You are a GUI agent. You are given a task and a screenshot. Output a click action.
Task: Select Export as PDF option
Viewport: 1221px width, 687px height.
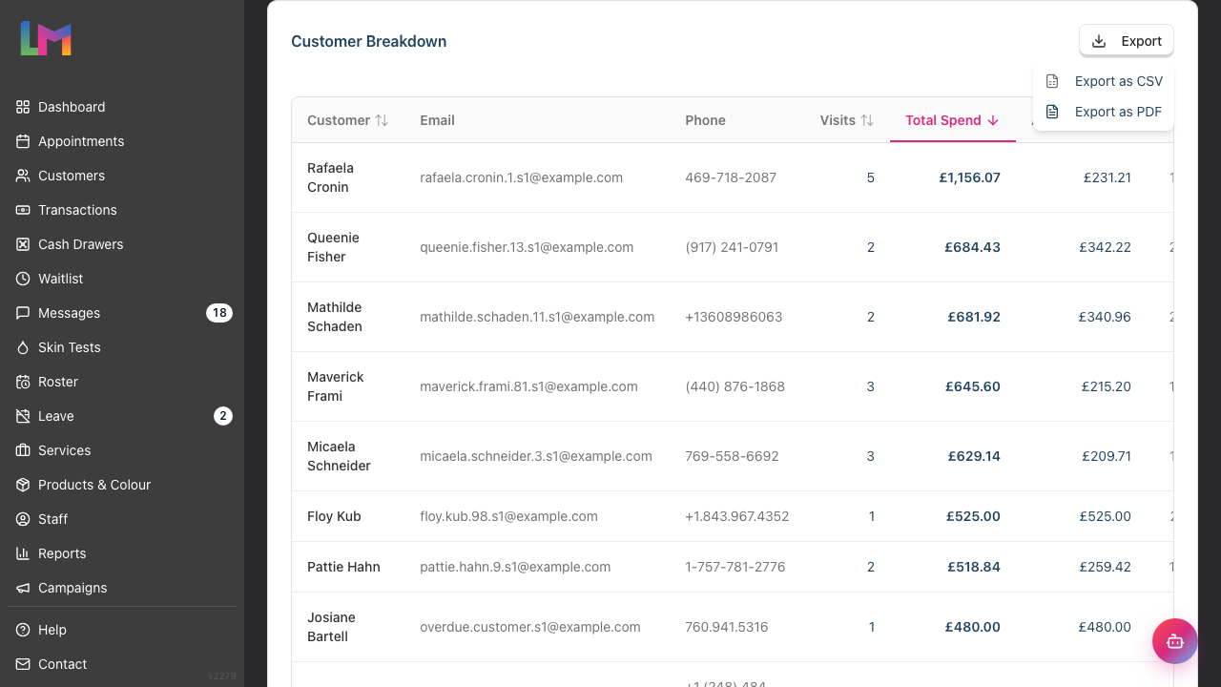click(x=1104, y=112)
